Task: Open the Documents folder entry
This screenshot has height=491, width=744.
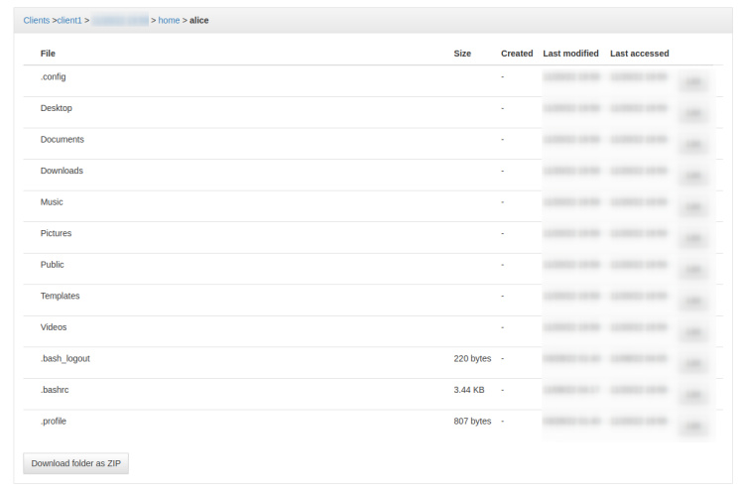Action: coord(62,140)
